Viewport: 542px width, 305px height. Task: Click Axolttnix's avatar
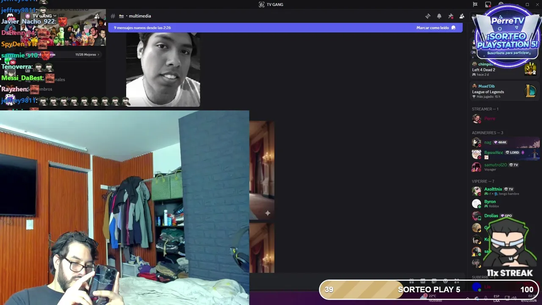point(476,191)
